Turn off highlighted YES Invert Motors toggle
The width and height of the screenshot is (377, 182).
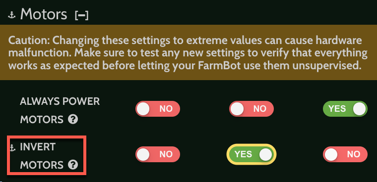[x=251, y=154]
